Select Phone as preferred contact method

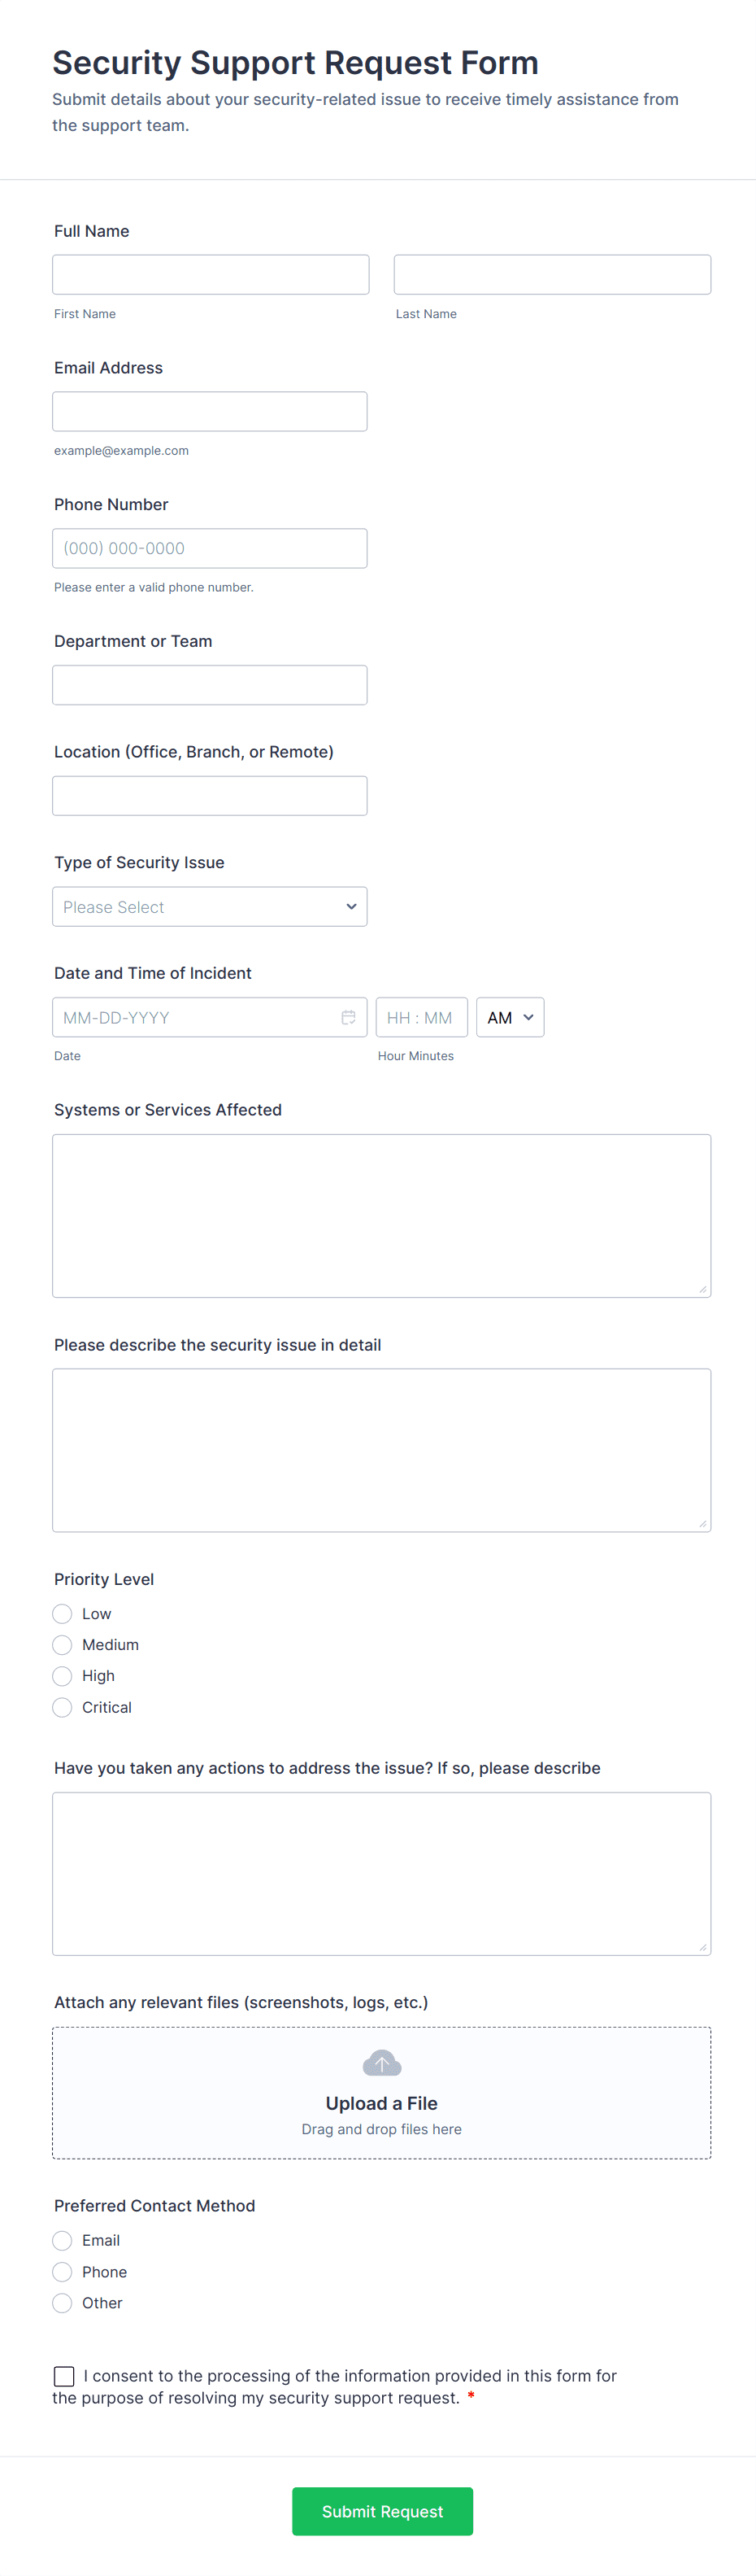62,2271
